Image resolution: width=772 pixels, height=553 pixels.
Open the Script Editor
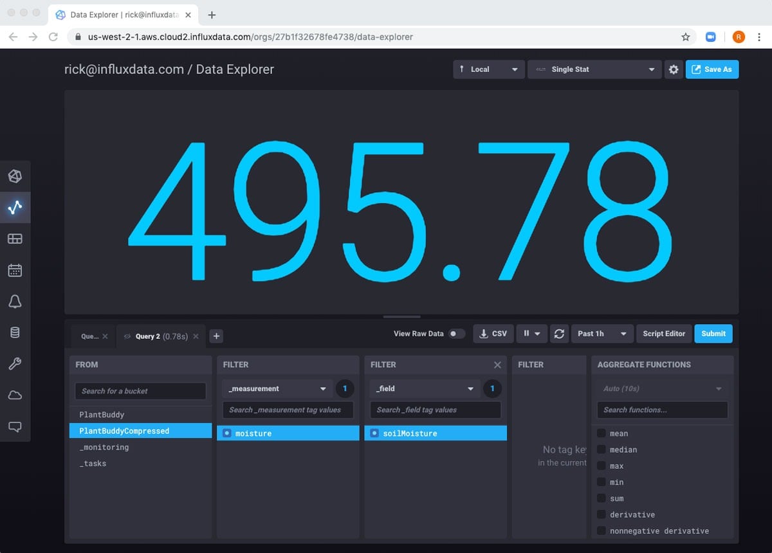[664, 334]
